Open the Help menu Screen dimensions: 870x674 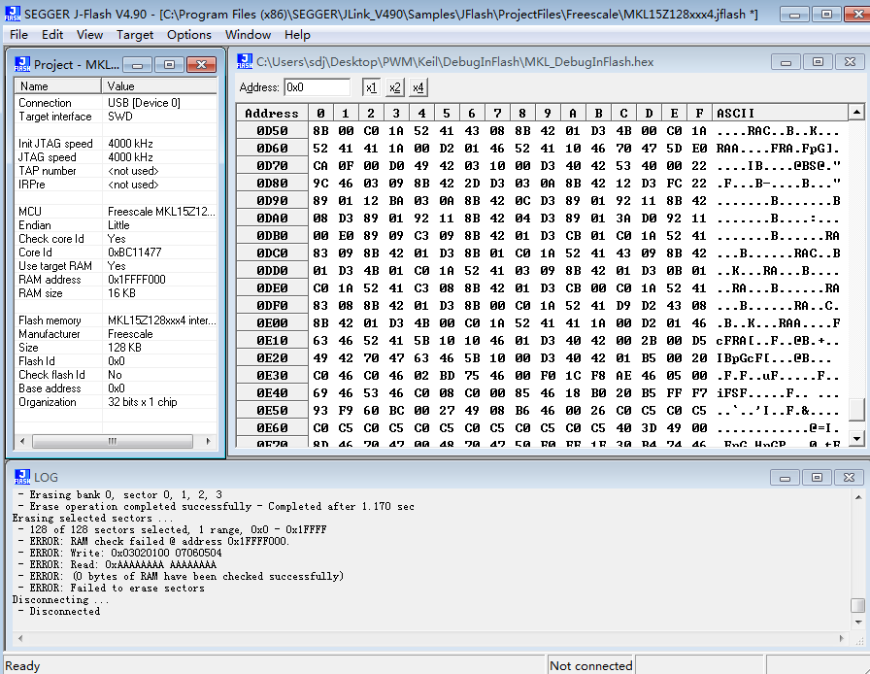tap(297, 34)
